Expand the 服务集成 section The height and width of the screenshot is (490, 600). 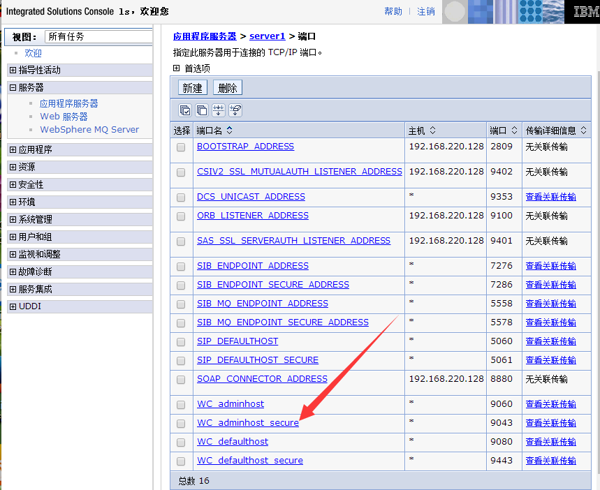[13, 289]
